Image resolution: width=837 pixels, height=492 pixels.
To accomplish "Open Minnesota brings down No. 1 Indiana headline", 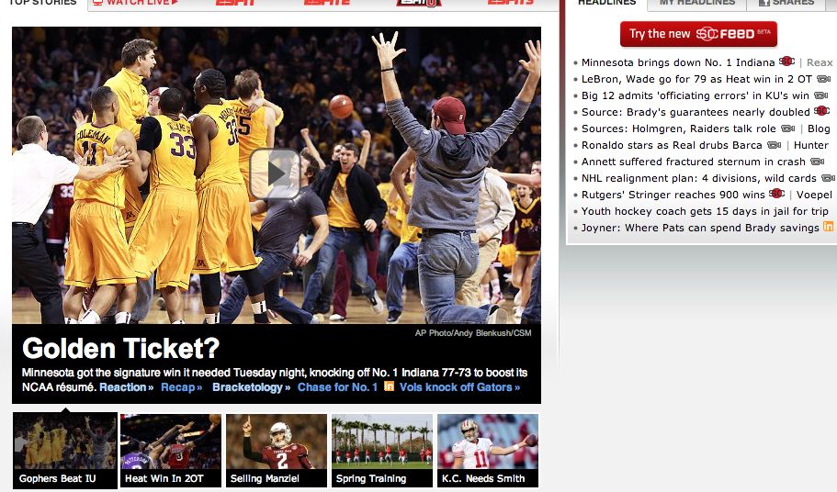I will coord(678,62).
